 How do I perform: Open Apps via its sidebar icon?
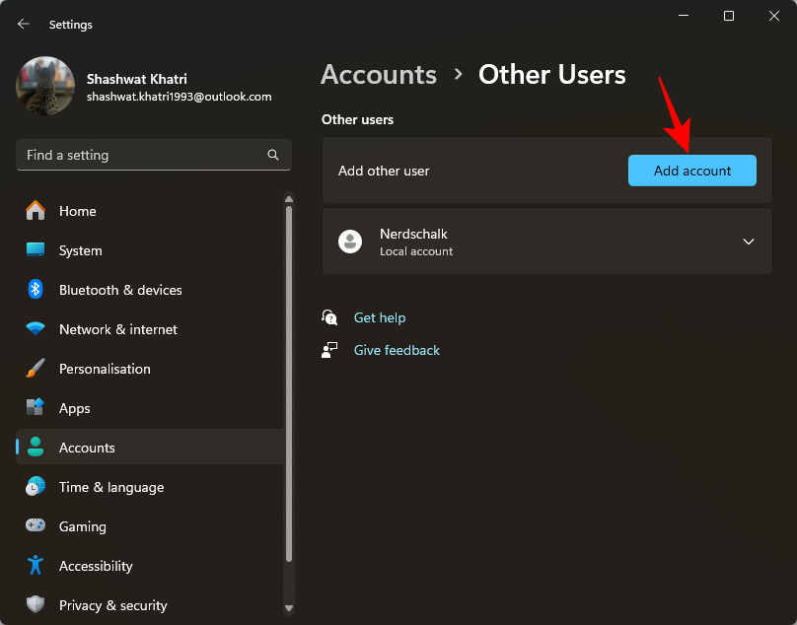pyautogui.click(x=36, y=408)
